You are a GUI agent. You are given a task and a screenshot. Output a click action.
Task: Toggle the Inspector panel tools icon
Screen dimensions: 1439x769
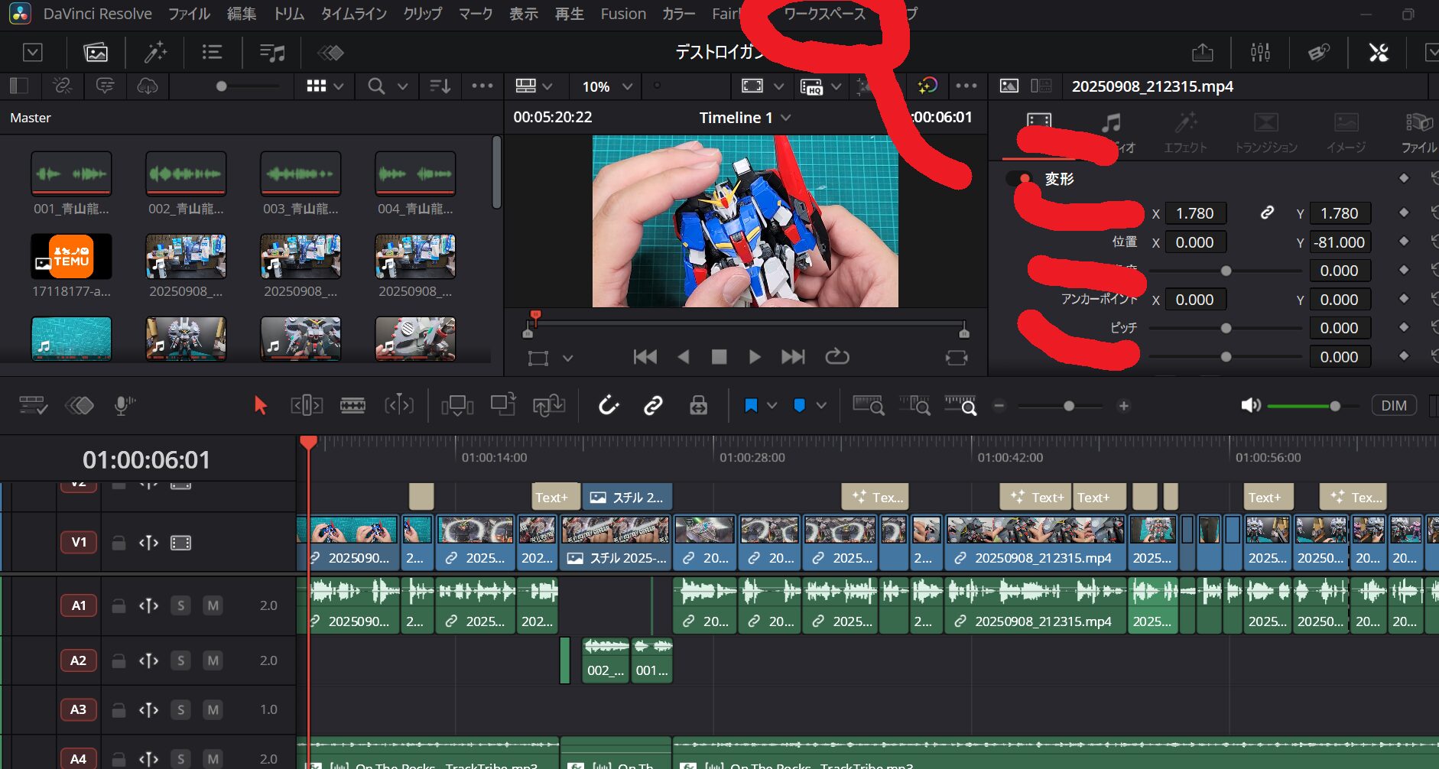coord(1379,52)
